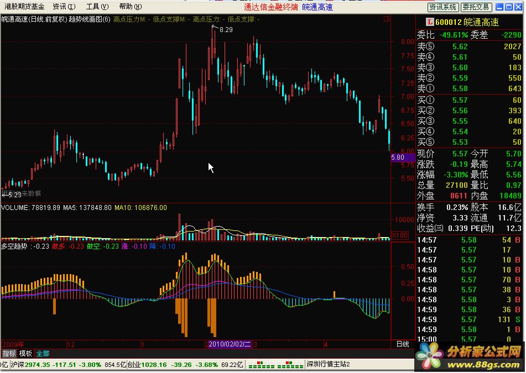The width and height of the screenshot is (526, 373).
Task: Click the 换手 0.23% value
Action: 457,207
